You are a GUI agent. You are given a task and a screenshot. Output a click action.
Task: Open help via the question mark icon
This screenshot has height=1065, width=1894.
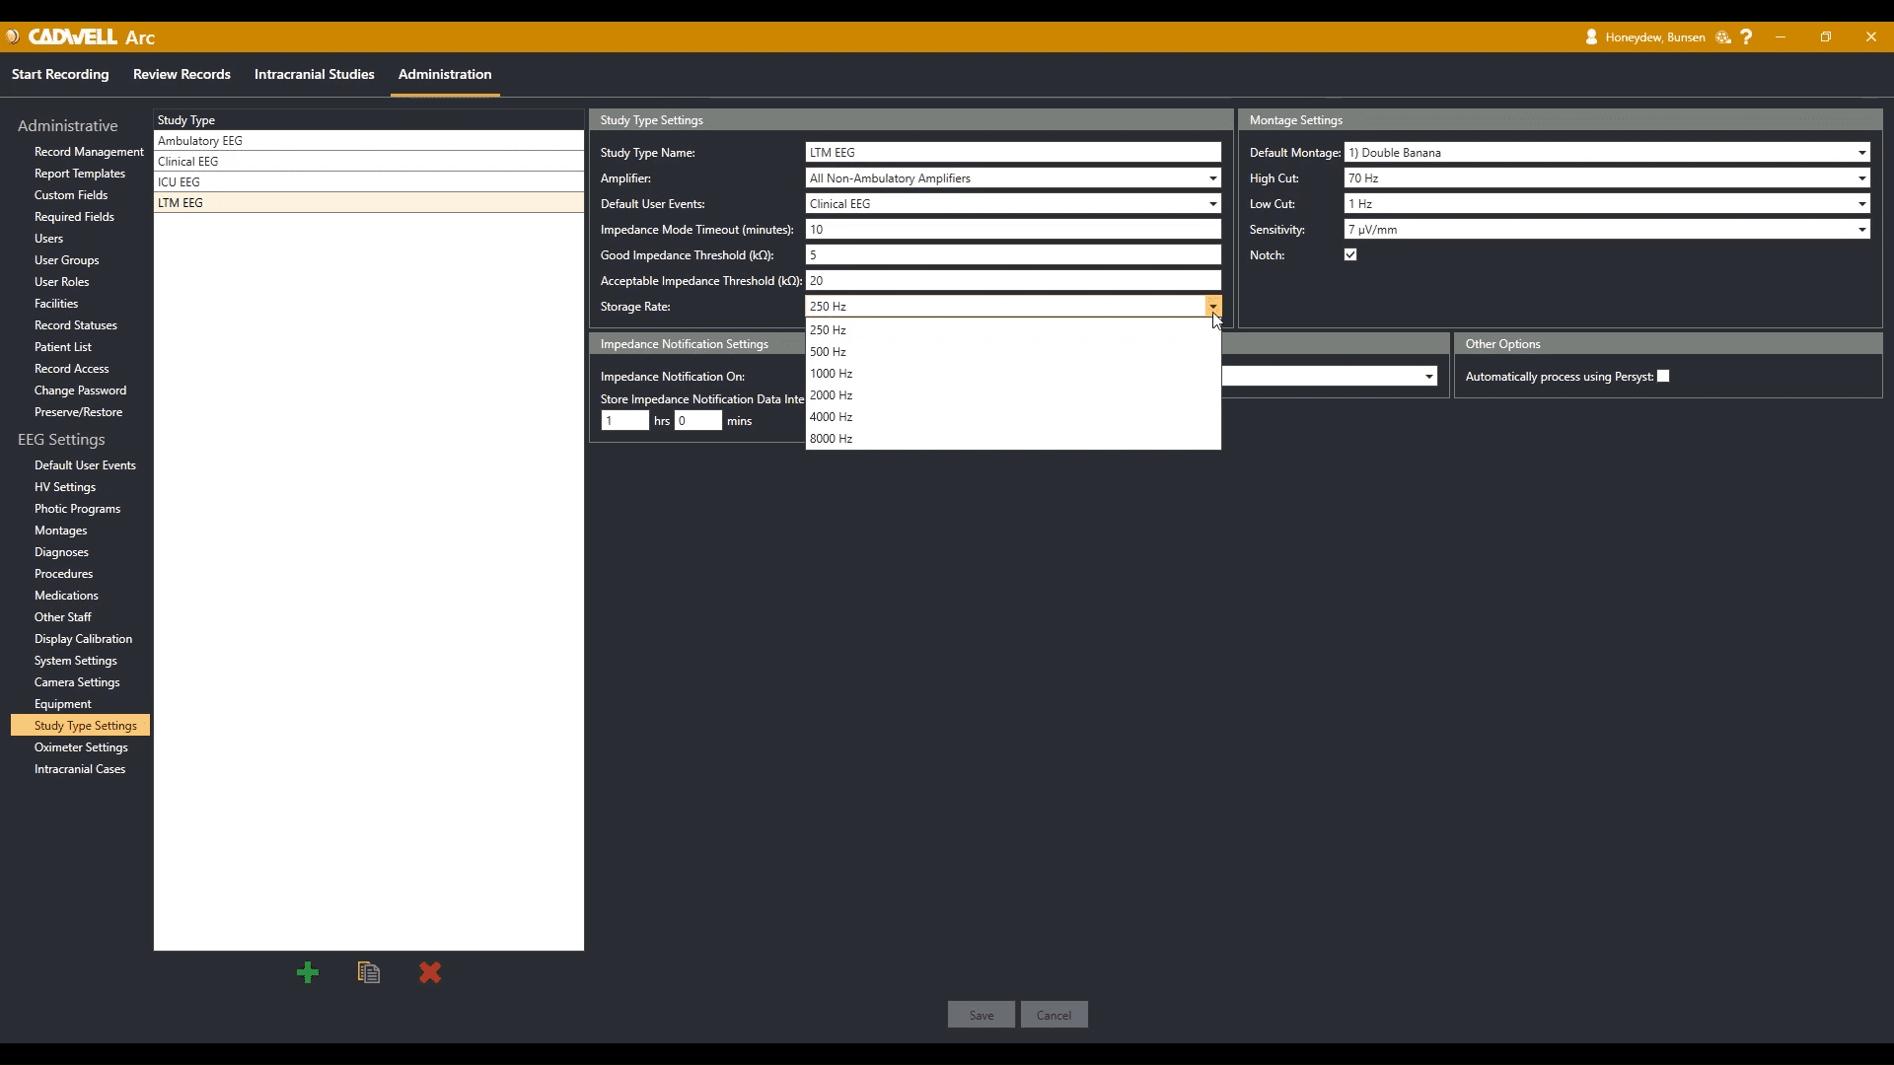1747,36
